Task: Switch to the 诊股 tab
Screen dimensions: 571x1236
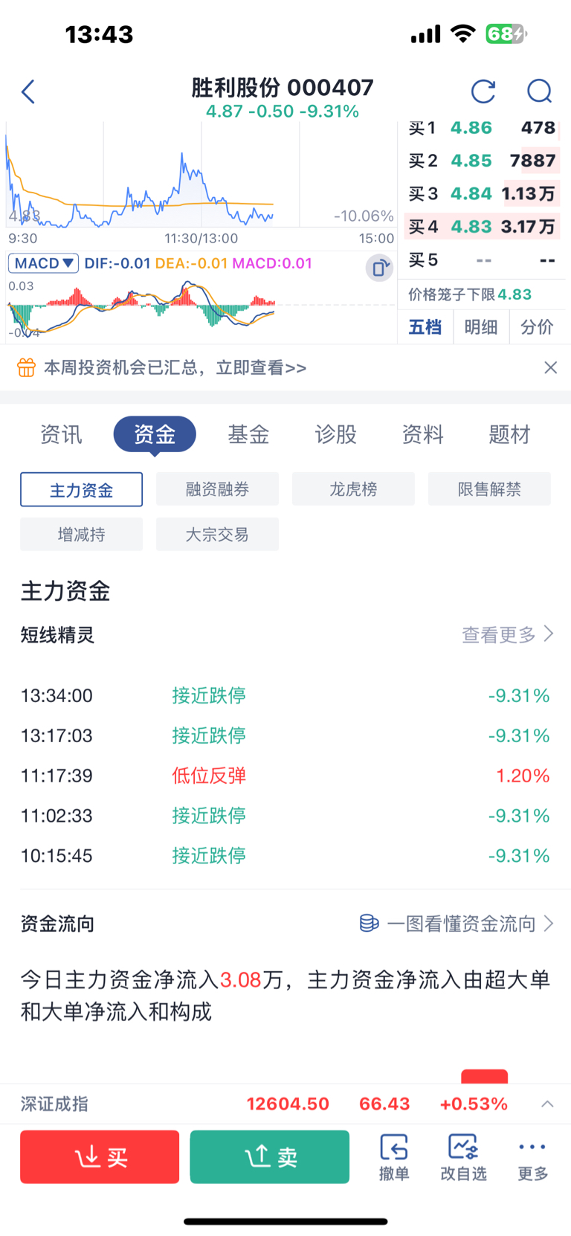Action: click(x=336, y=434)
